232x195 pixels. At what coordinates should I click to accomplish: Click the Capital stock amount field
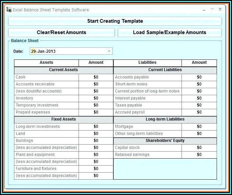tap(199, 148)
